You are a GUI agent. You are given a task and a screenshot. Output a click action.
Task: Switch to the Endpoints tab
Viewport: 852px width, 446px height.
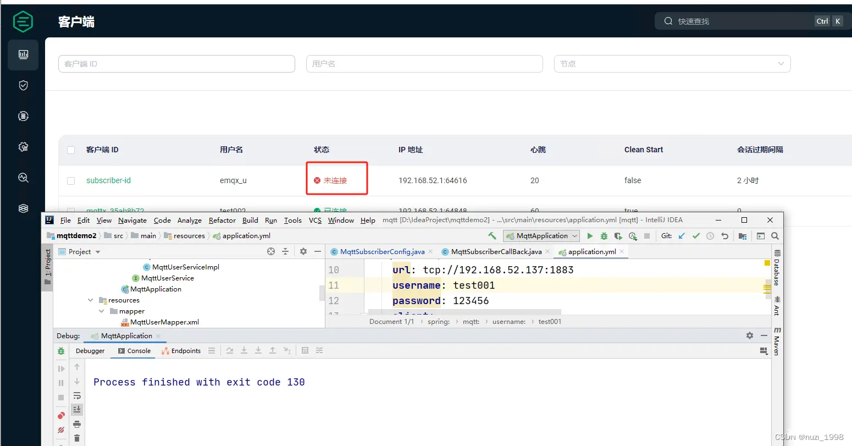181,351
